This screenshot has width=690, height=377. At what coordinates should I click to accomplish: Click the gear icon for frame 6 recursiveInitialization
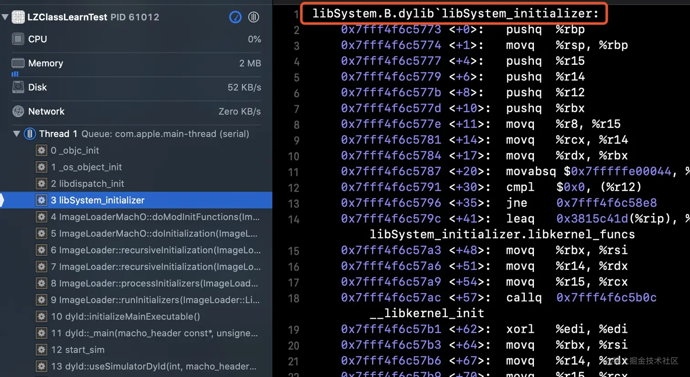[42, 250]
